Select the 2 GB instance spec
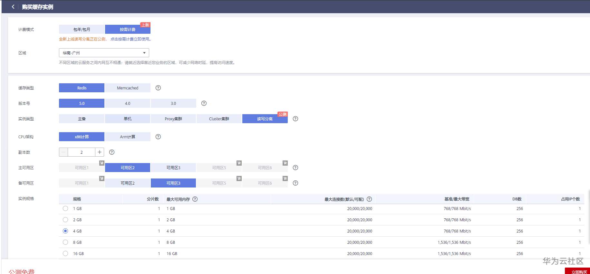Screen dimensions: 590x274 (x=65, y=220)
